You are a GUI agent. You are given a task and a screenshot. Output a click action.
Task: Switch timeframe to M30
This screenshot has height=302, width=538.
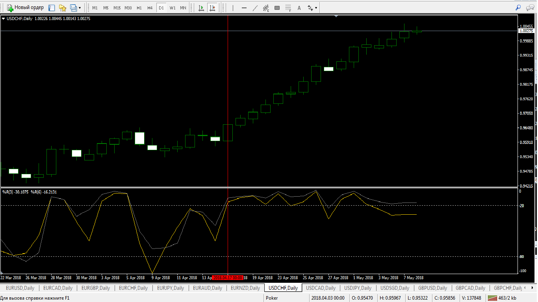(x=128, y=8)
